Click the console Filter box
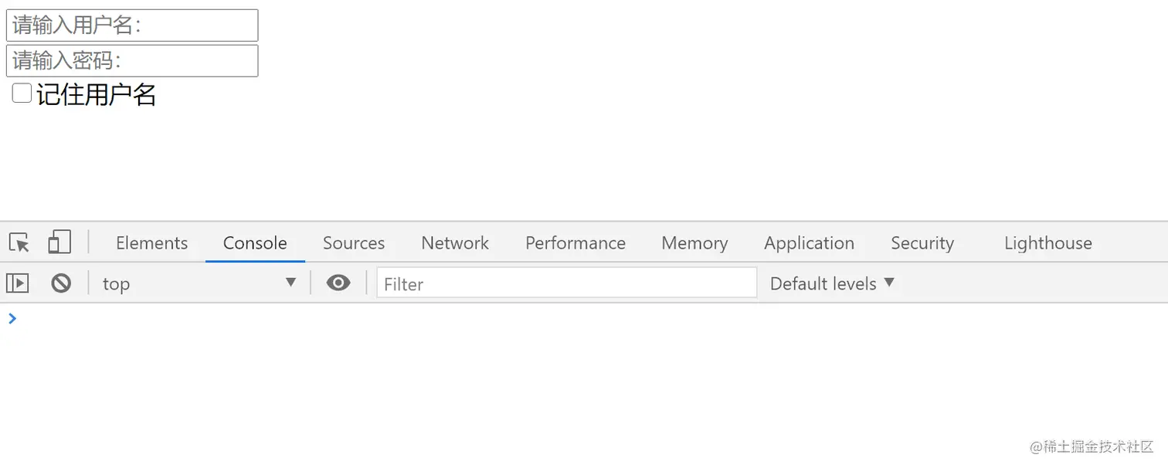The image size is (1168, 468). (566, 283)
